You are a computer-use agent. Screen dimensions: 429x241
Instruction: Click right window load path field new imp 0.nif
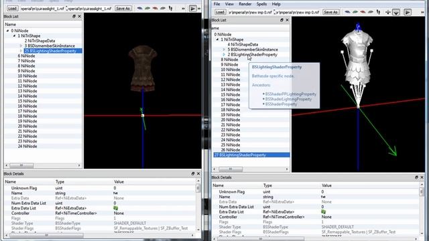tap(250, 12)
